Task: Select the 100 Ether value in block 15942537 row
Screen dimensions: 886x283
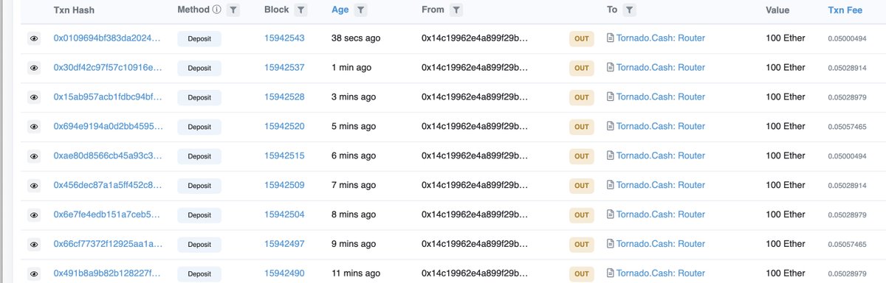Action: click(786, 68)
